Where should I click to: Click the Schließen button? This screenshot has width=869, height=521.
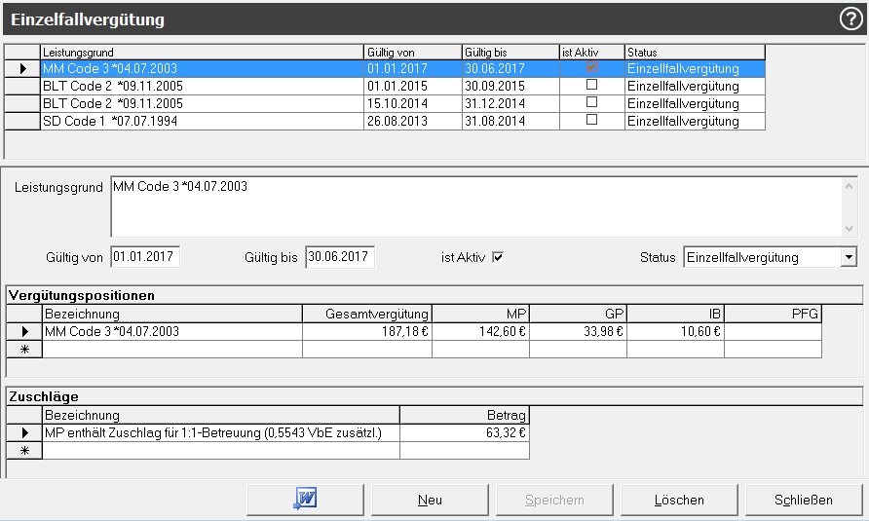pos(804,500)
